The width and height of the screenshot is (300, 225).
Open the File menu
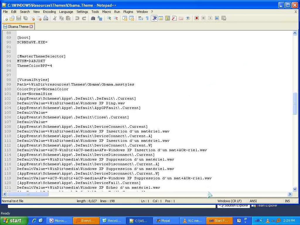(x=5, y=12)
